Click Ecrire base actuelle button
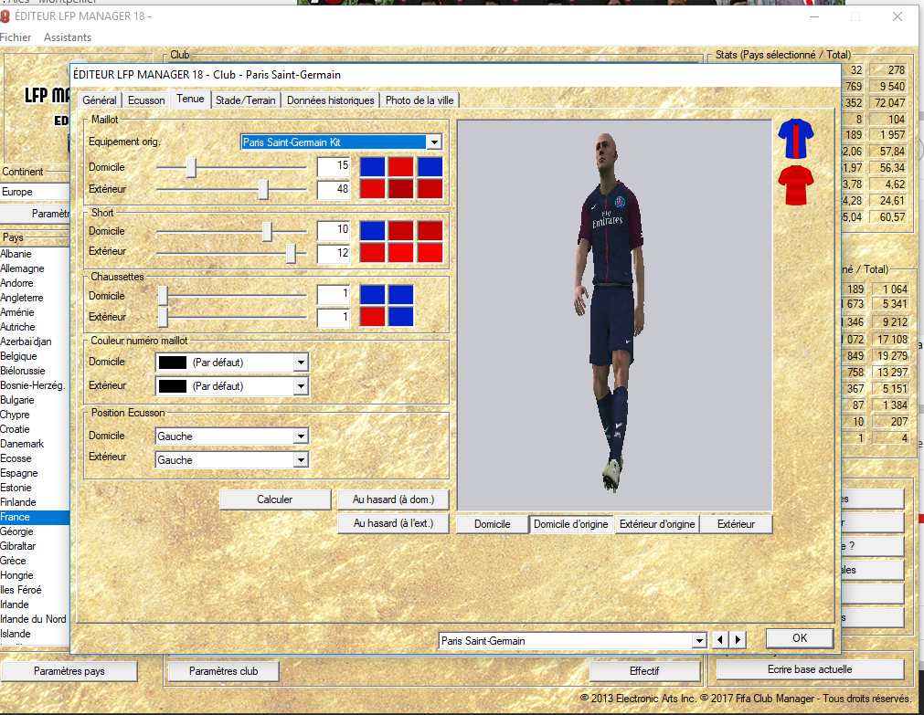Viewport: 924px width, 715px height. click(x=810, y=669)
